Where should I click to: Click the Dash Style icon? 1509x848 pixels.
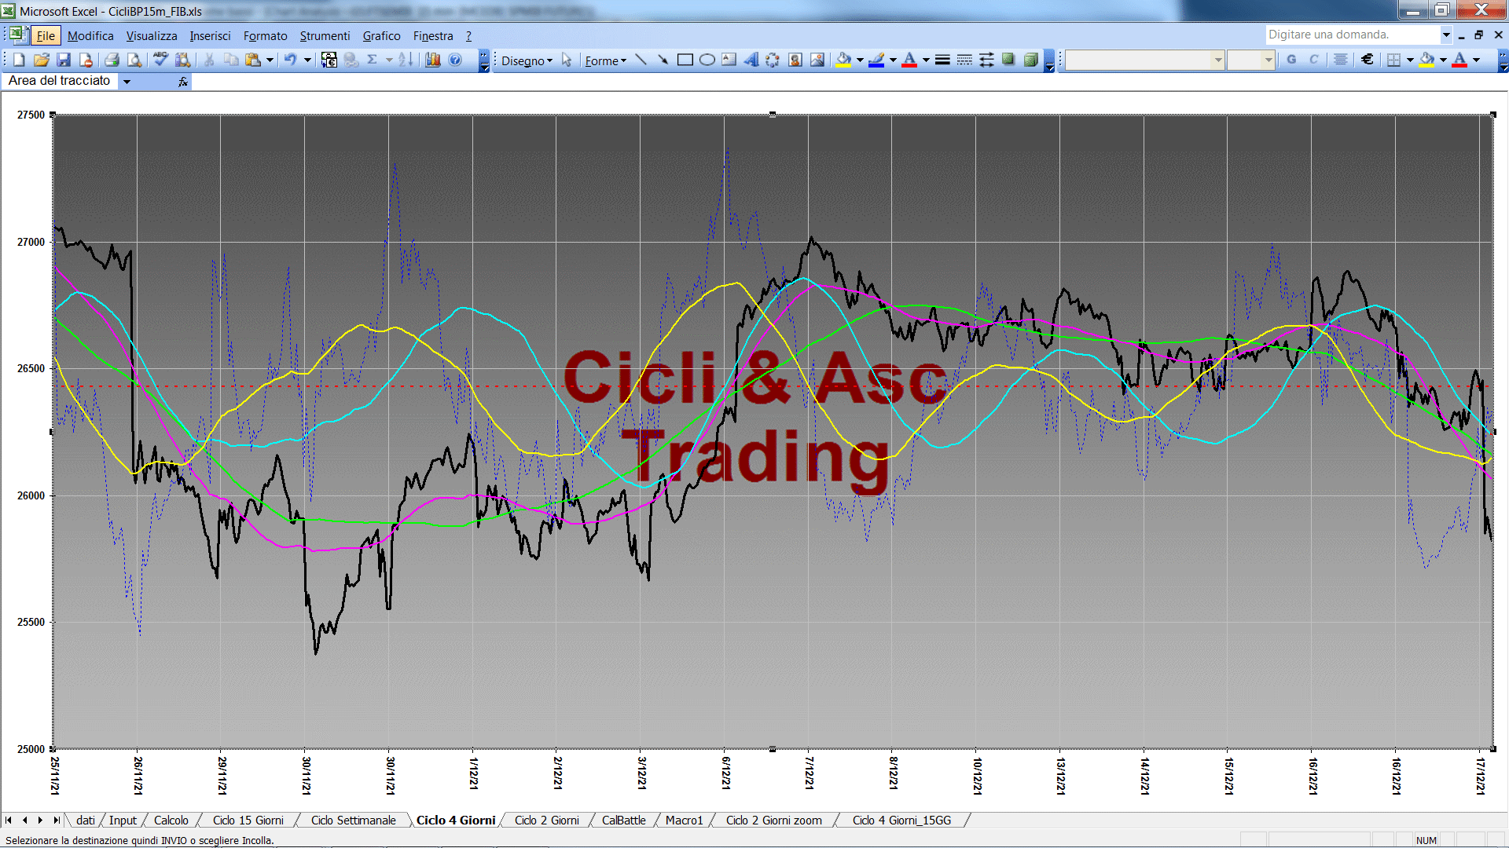(964, 60)
